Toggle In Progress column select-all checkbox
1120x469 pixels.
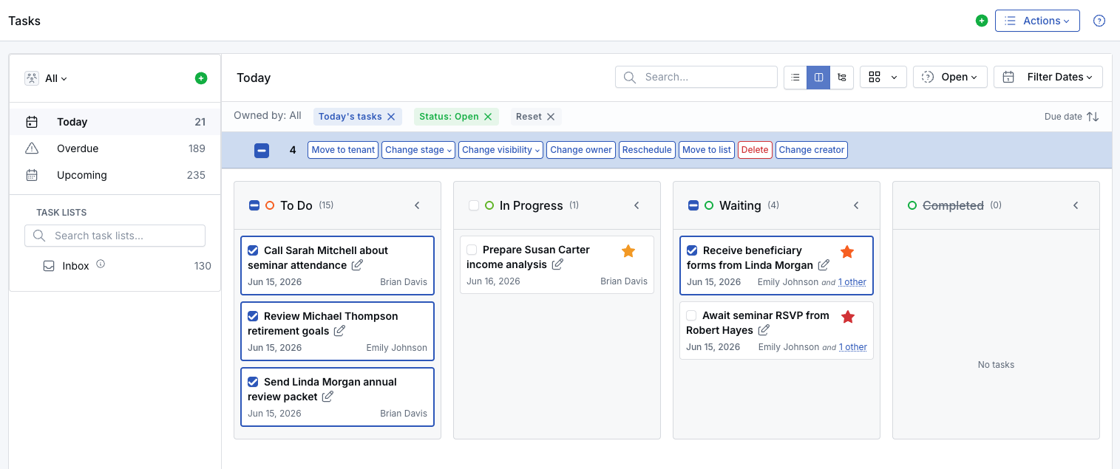(x=474, y=205)
